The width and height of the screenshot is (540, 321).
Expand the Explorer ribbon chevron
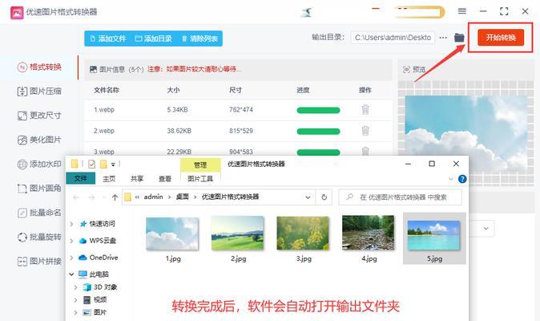451,179
